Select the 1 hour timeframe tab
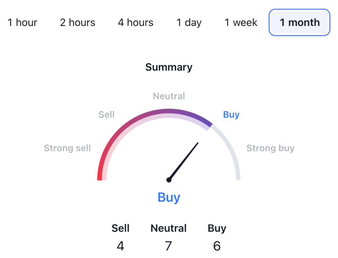The image size is (338, 258). (x=22, y=22)
